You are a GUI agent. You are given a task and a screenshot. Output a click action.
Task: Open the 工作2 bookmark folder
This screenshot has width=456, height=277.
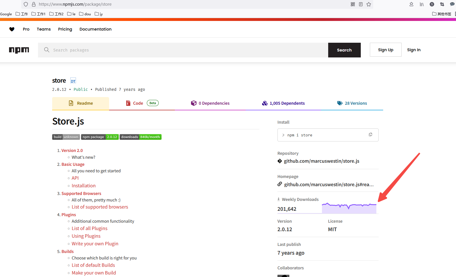pos(56,14)
